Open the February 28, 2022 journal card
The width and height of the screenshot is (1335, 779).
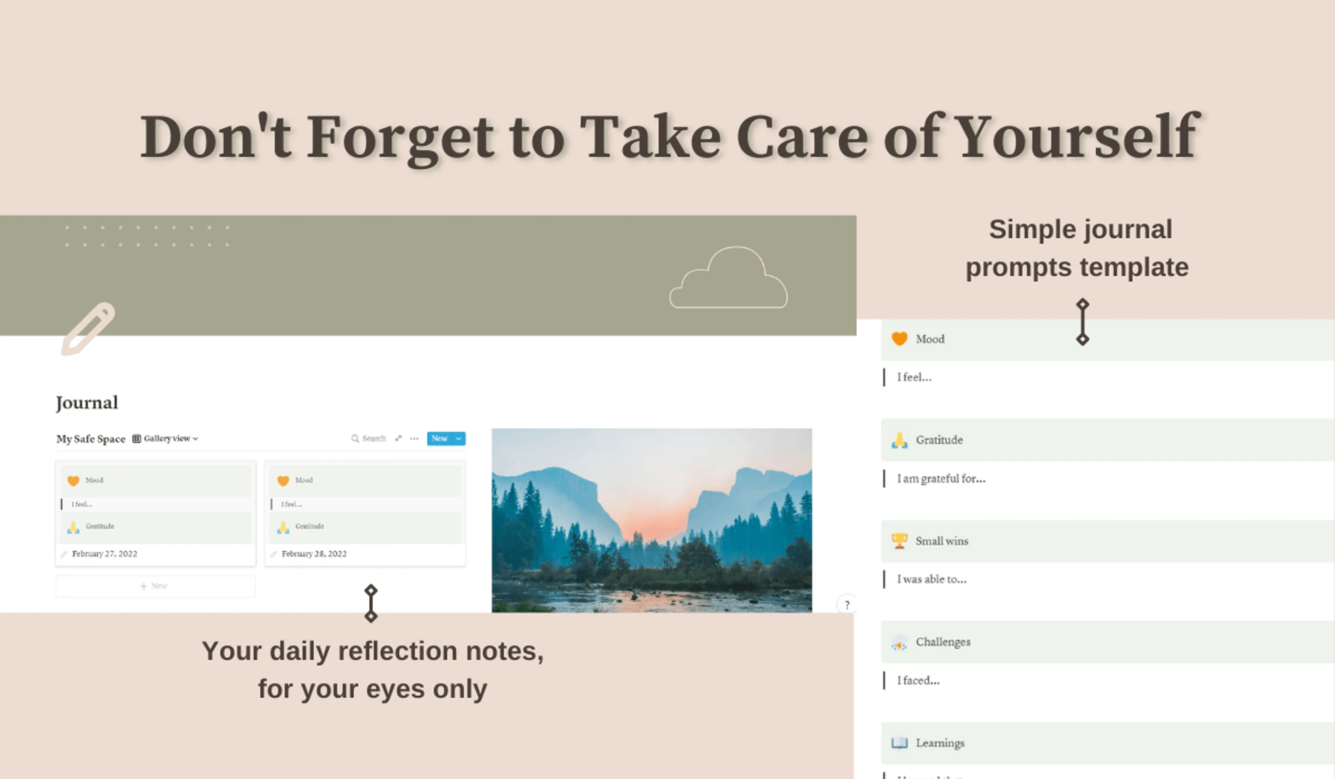coord(314,554)
